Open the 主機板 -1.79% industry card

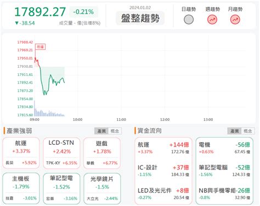point(21,189)
